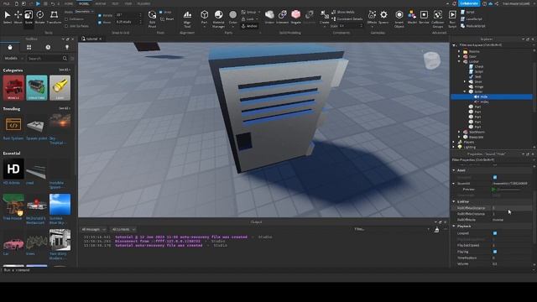Click the Constraint Details option
The width and height of the screenshot is (537, 302).
(347, 18)
